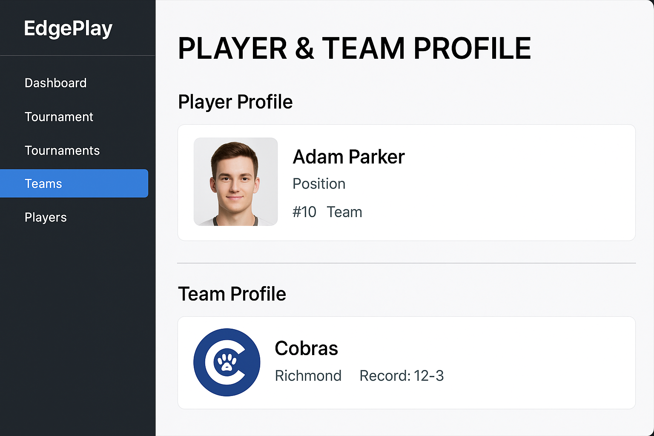Open Adam Parker's profile photo
The width and height of the screenshot is (654, 436).
[x=235, y=182]
